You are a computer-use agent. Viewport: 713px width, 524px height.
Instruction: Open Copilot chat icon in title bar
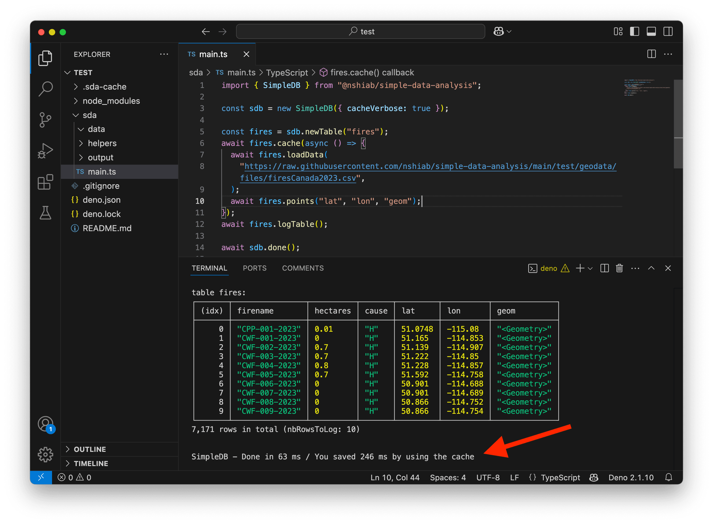tap(498, 31)
